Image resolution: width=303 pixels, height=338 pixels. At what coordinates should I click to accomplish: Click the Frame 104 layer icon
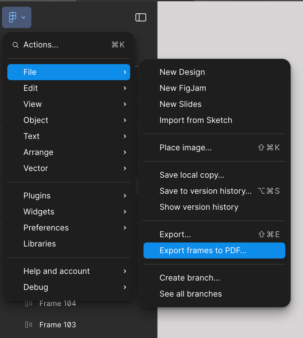[x=29, y=304]
